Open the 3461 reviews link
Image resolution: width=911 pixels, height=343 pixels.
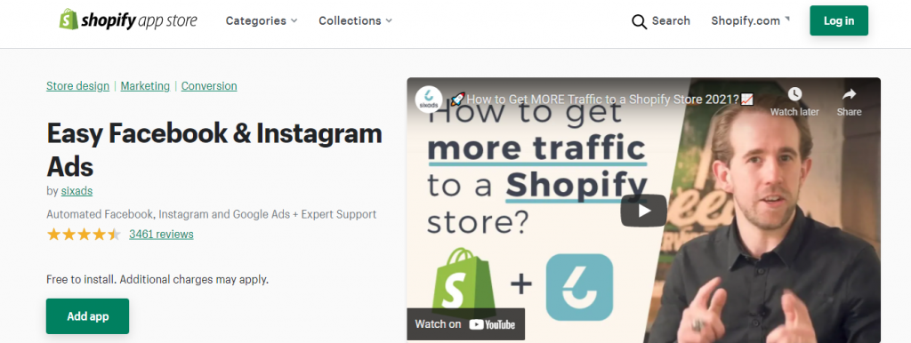(x=162, y=235)
